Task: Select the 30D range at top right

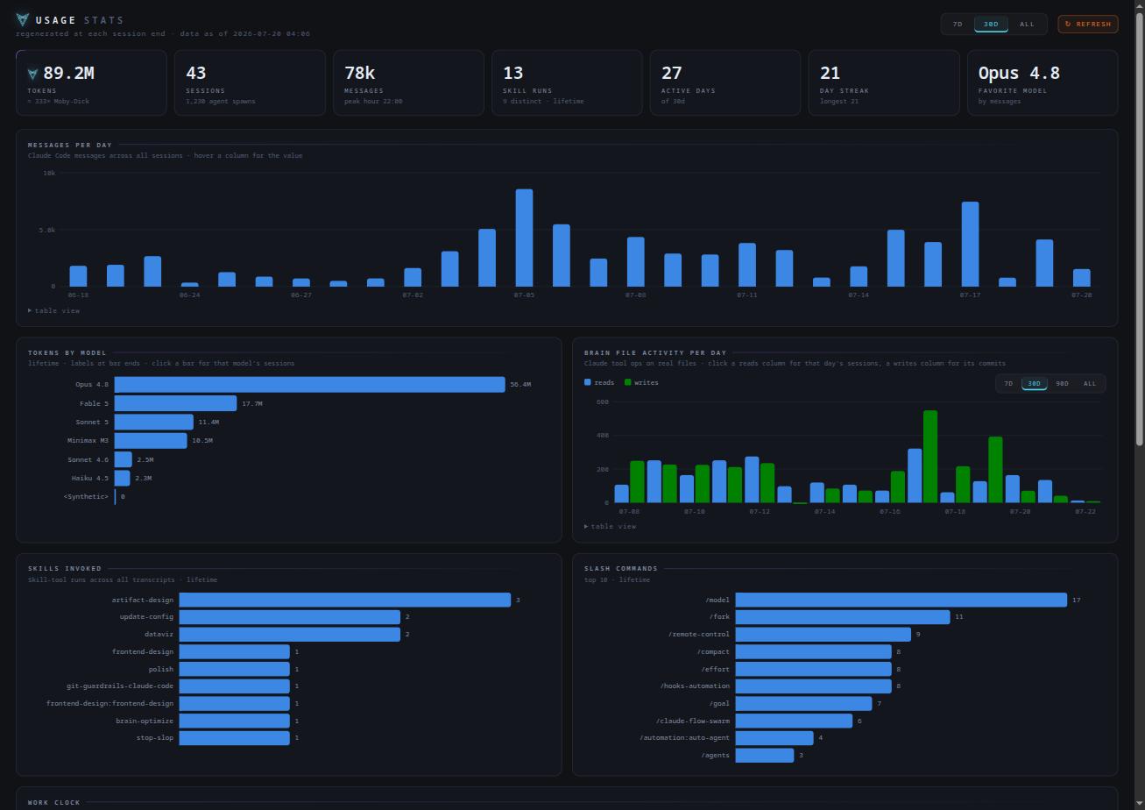Action: [991, 25]
